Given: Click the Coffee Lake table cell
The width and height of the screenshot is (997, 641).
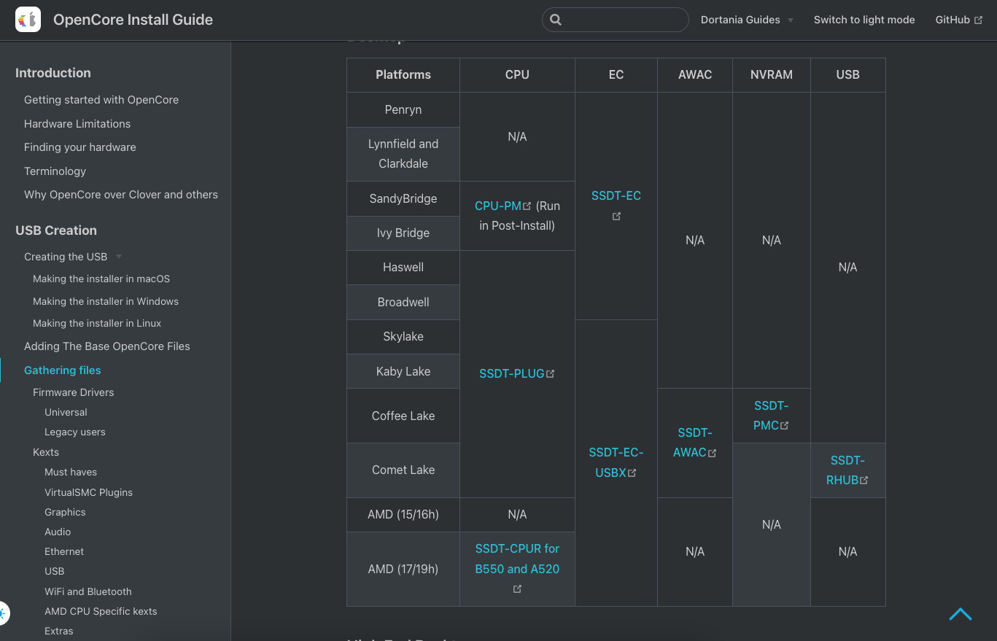Looking at the screenshot, I should click(x=403, y=416).
